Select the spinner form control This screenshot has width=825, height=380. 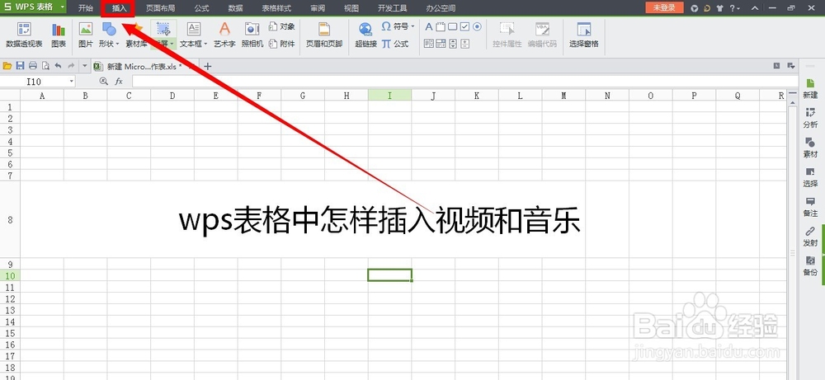465,44
